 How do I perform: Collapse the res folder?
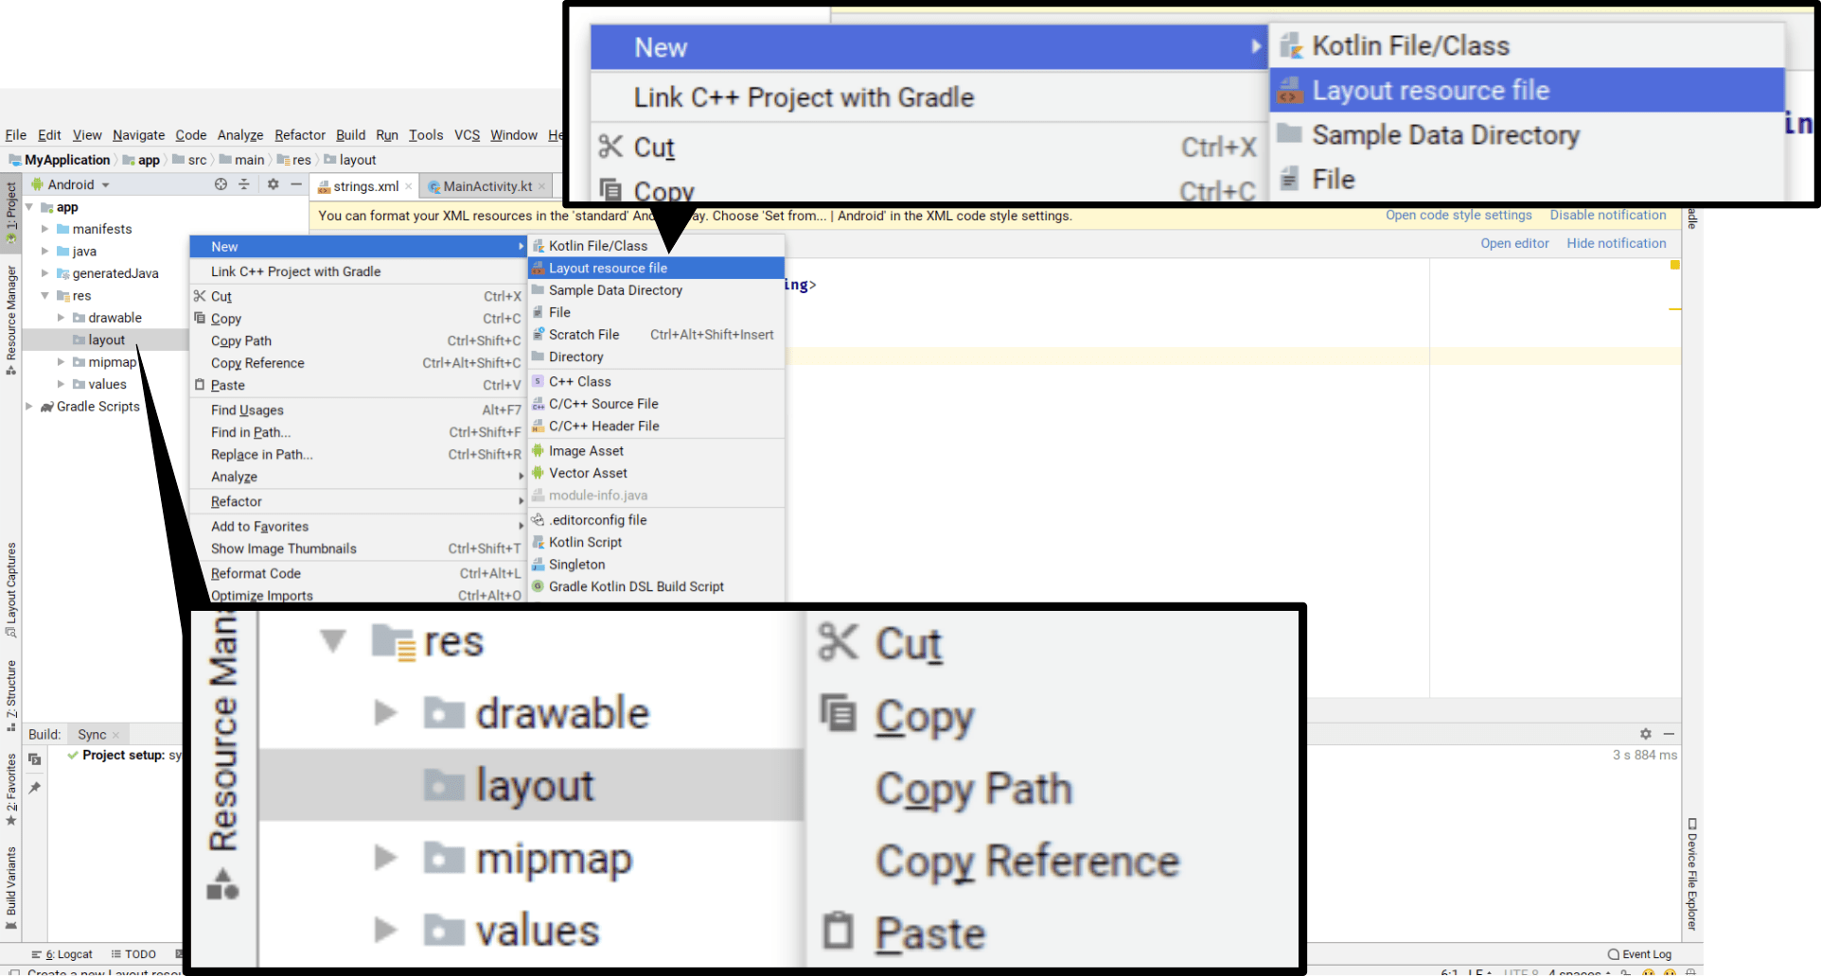click(x=44, y=295)
